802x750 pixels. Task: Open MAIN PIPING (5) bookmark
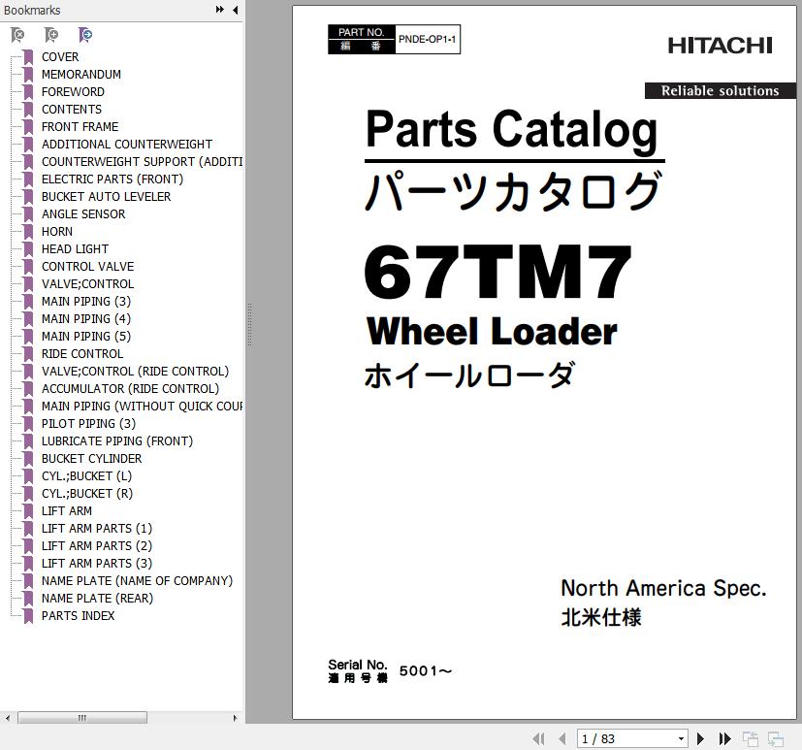pos(86,336)
